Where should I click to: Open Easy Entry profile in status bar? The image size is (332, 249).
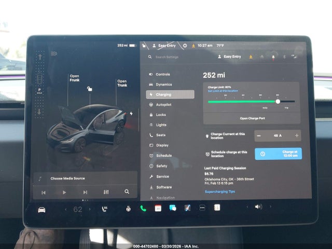164,46
